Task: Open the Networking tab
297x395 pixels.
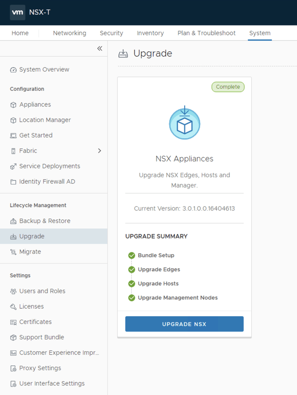Action: (x=69, y=33)
